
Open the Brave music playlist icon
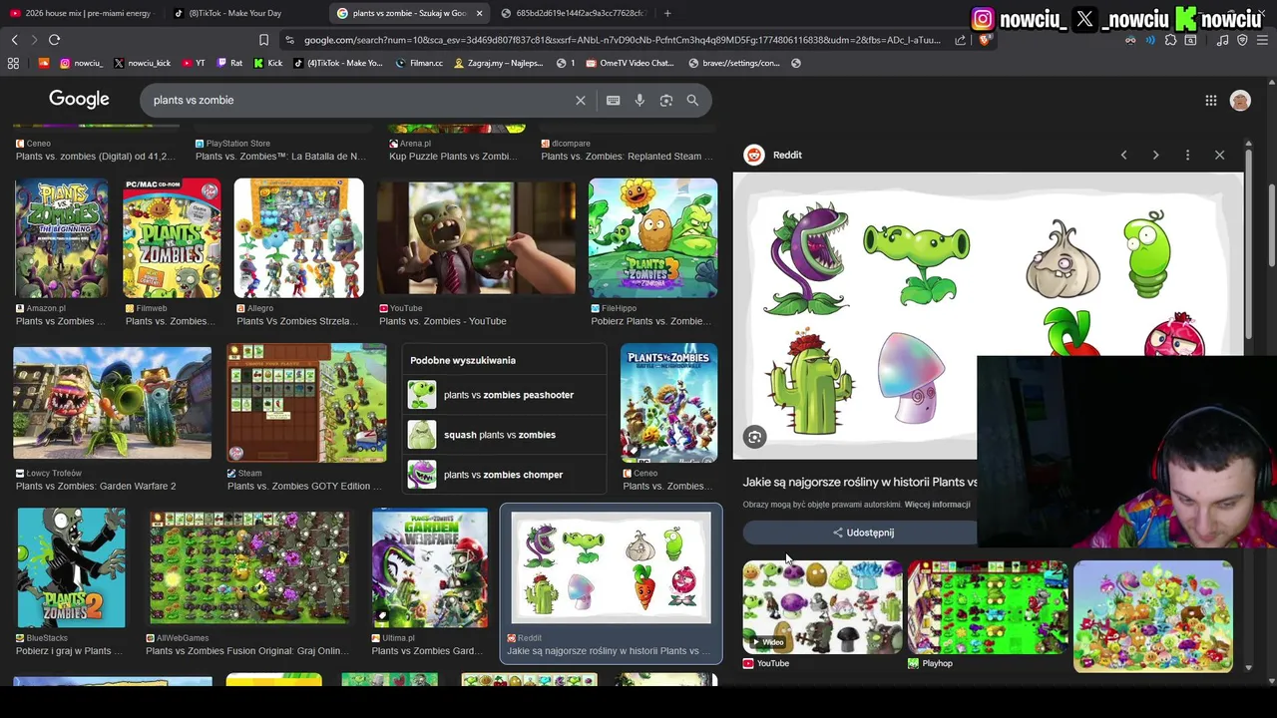(x=1222, y=40)
